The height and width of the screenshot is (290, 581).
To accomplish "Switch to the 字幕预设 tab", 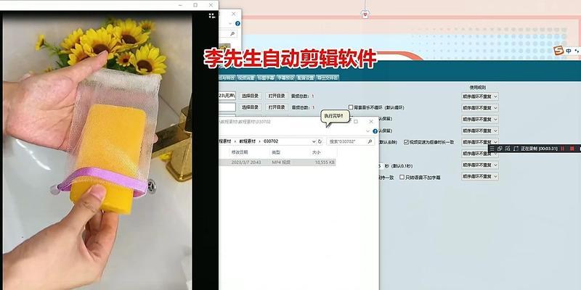I will 285,78.
